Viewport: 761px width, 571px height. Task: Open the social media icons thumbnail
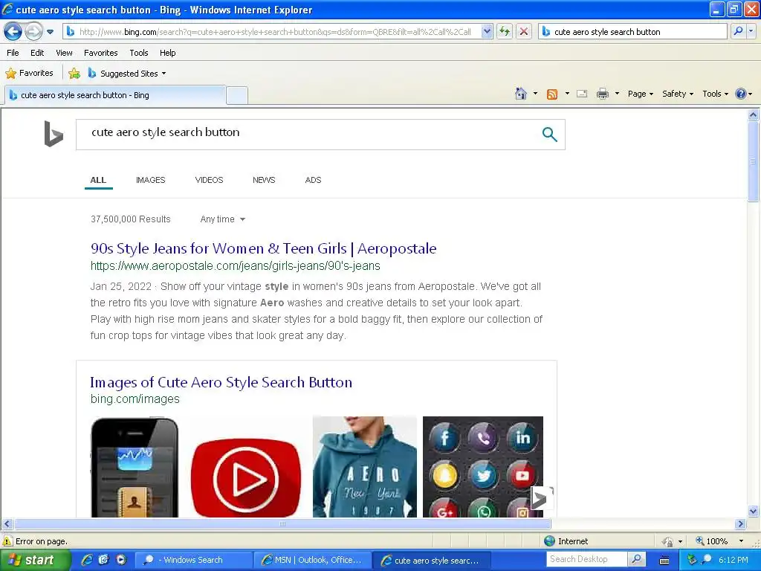click(483, 467)
